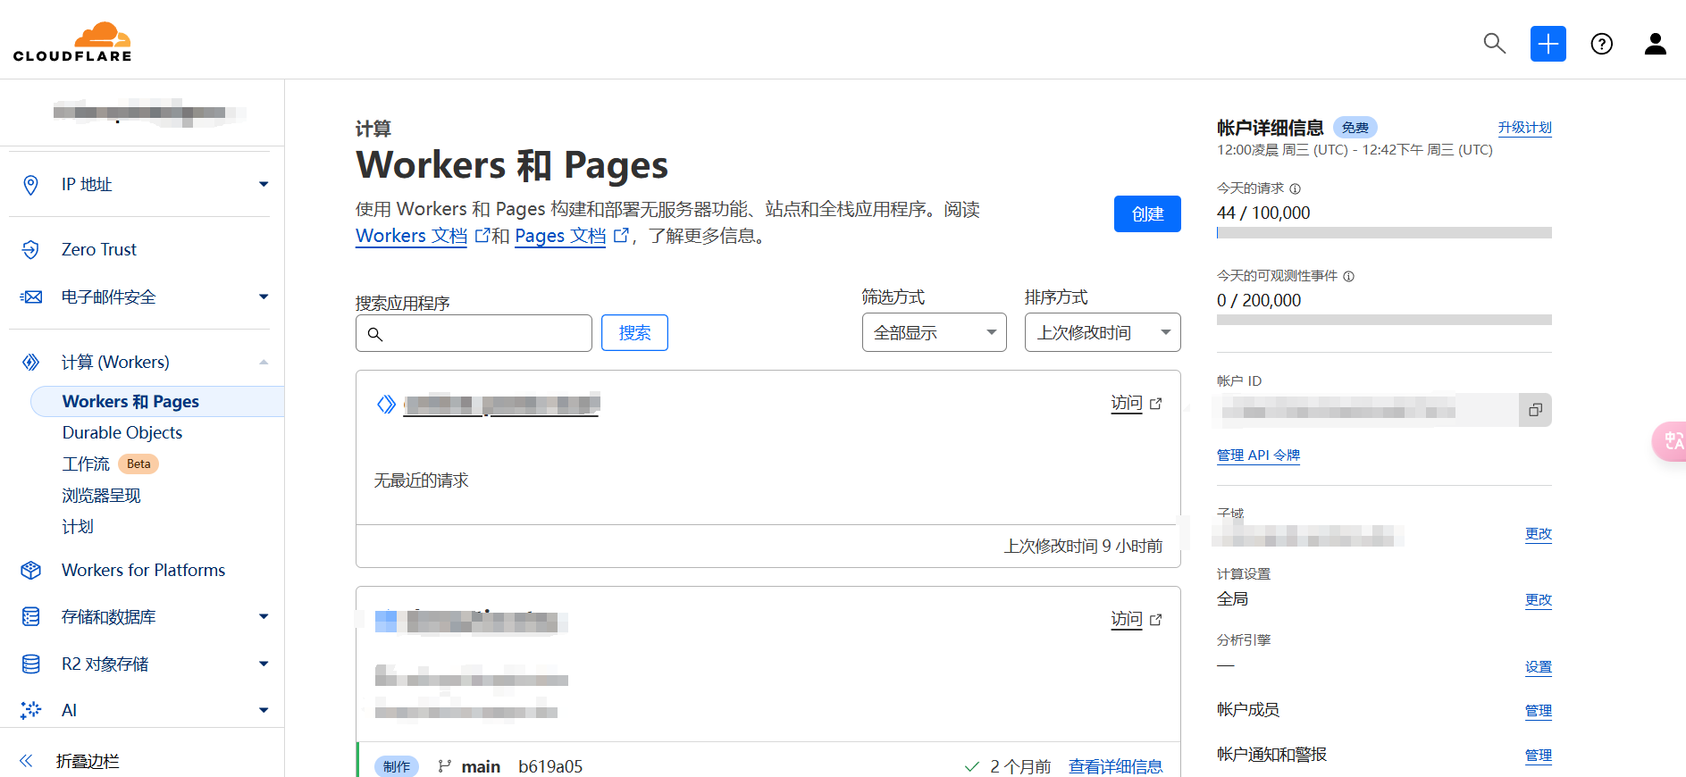Click the 搜索应用程序 input field
Image resolution: width=1686 pixels, height=777 pixels.
click(x=474, y=333)
